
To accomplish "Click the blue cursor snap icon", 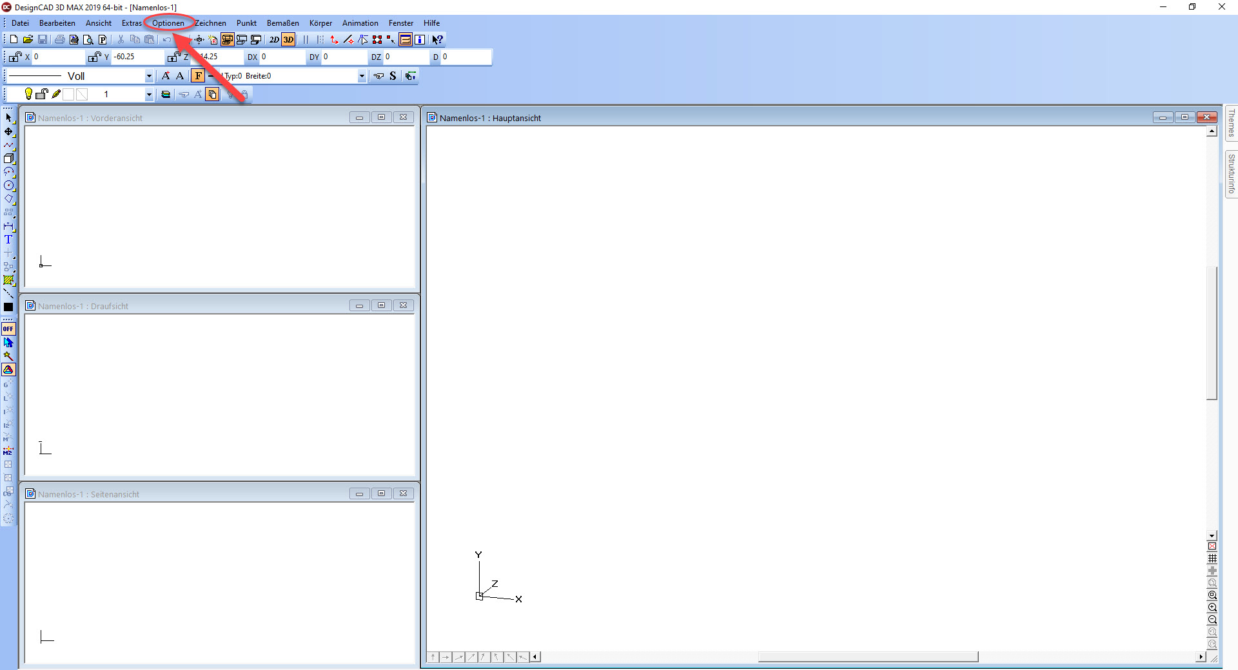I will tap(8, 342).
